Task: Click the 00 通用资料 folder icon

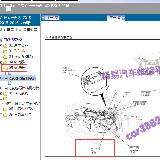Action: click(5, 46)
